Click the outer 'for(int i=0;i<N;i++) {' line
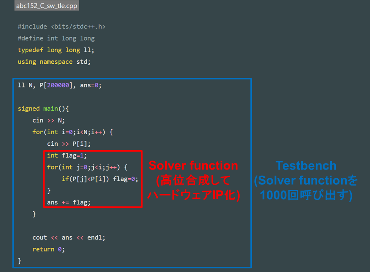The height and width of the screenshot is (272, 370). pos(73,132)
